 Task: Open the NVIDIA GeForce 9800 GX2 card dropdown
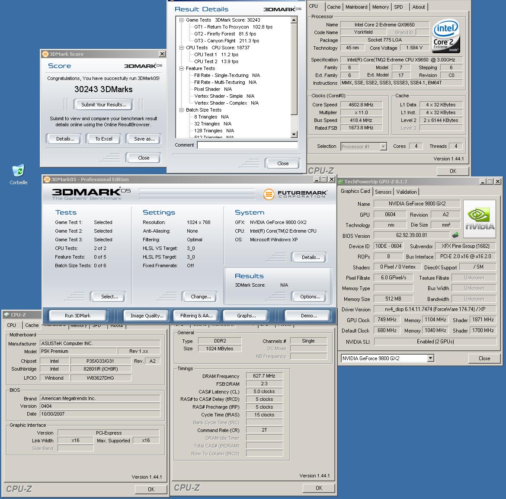[430, 358]
